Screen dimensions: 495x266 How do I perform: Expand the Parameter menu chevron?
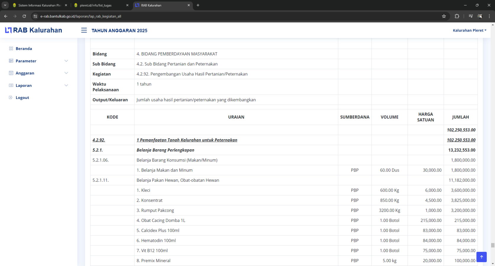coord(66,61)
